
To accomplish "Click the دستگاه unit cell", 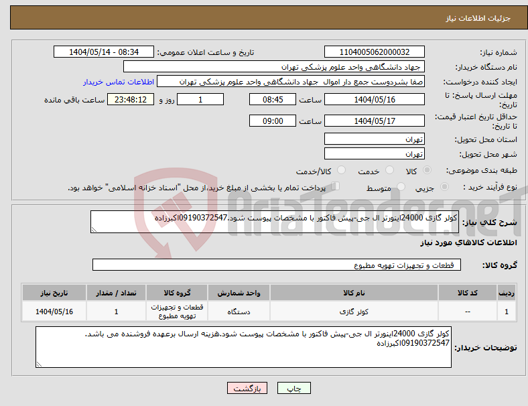I will [x=239, y=312].
